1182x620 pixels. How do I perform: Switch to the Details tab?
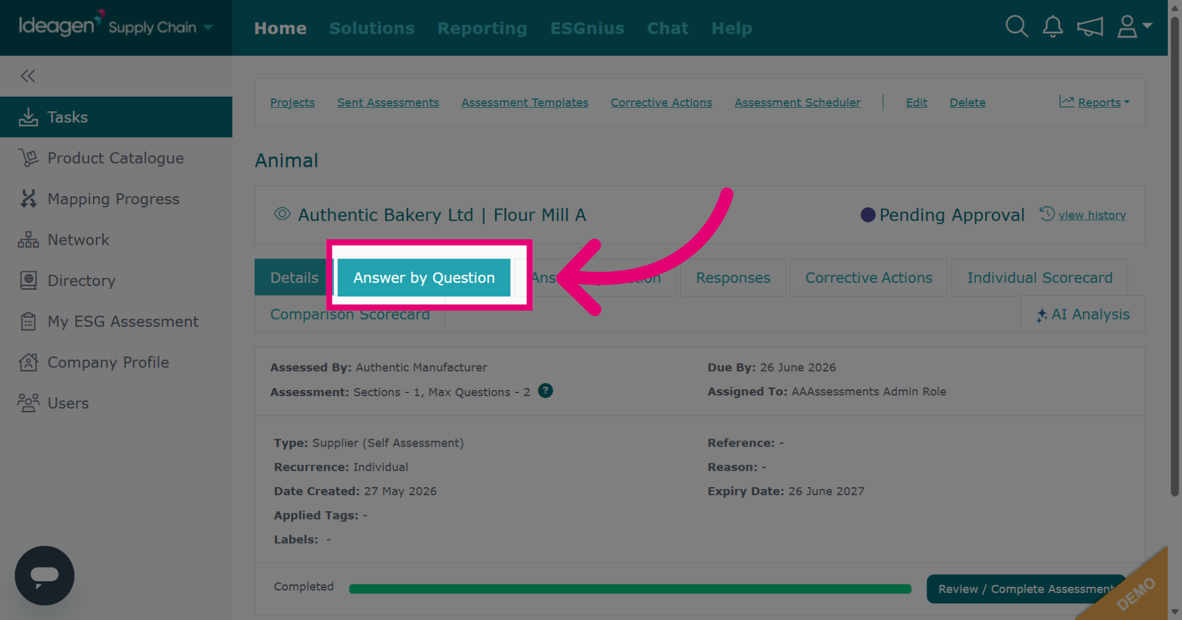click(x=294, y=277)
